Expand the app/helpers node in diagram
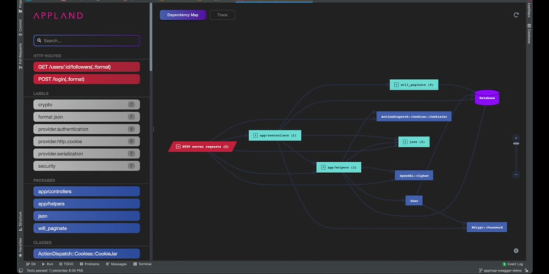 click(323, 167)
